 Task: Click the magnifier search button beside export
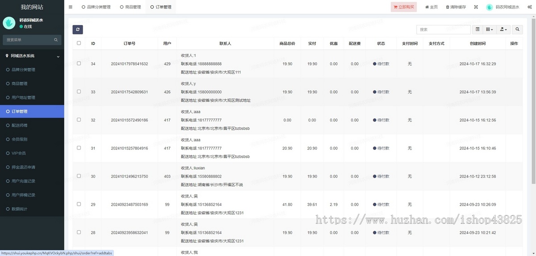pos(518,29)
